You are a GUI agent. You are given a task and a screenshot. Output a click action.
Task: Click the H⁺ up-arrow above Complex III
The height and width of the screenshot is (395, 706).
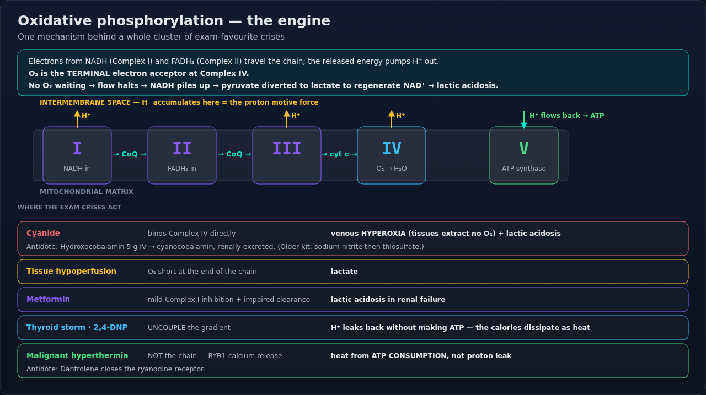(287, 118)
